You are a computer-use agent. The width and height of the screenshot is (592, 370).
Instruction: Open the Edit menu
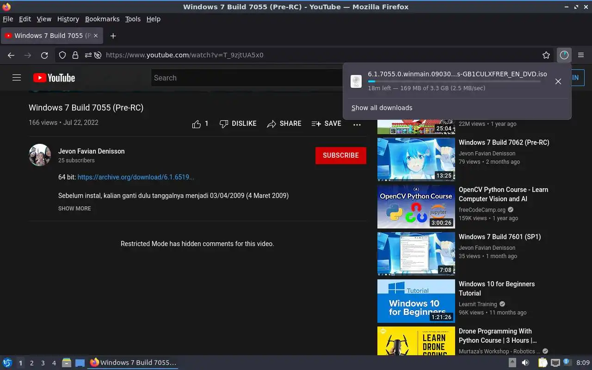25,19
